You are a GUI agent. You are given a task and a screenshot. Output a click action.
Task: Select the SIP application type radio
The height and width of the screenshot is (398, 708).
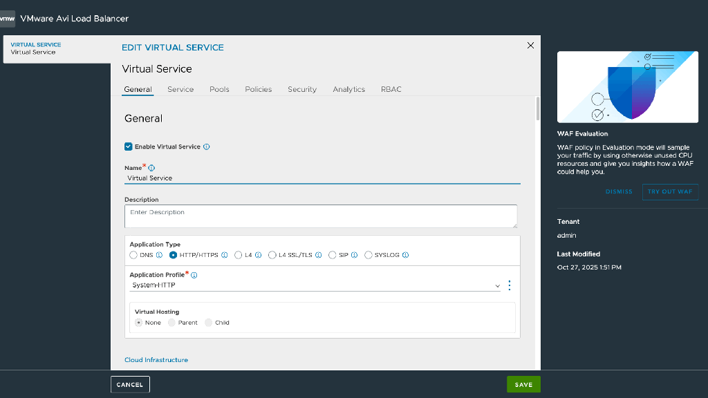pyautogui.click(x=333, y=255)
